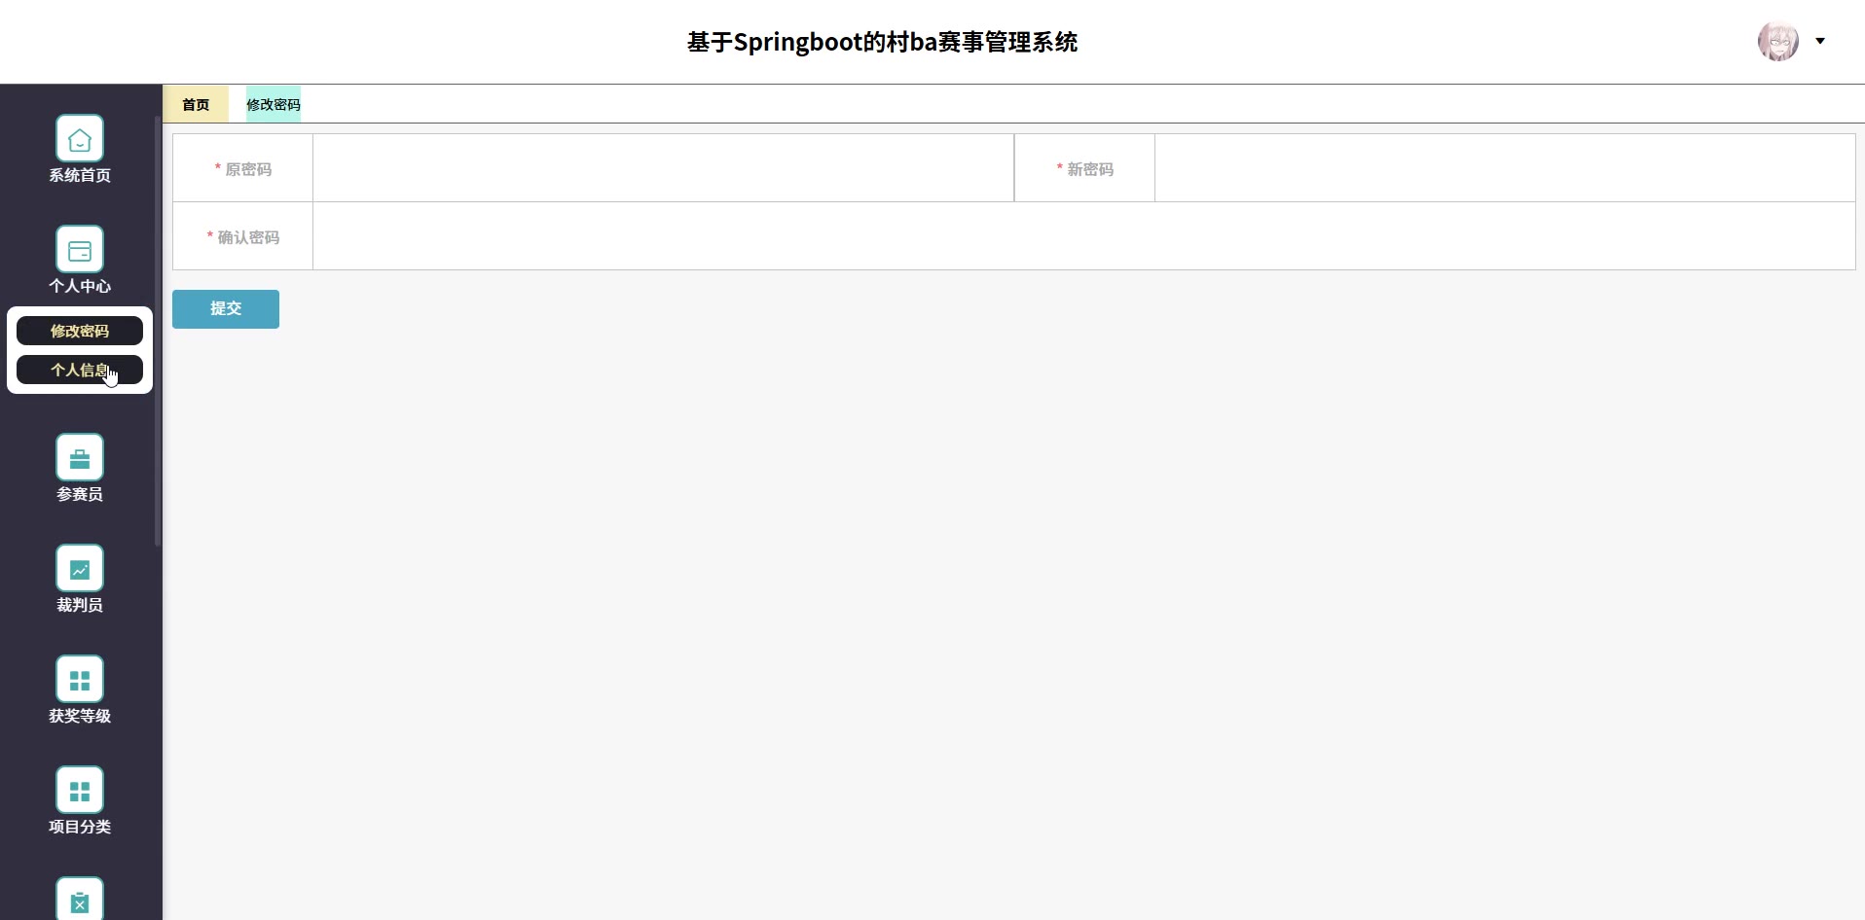
Task: Click the 确认密码 field label
Action: (x=248, y=237)
